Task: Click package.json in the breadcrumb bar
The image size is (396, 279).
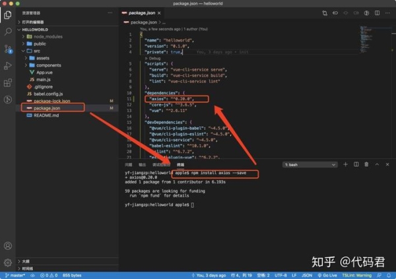Action: [x=143, y=22]
